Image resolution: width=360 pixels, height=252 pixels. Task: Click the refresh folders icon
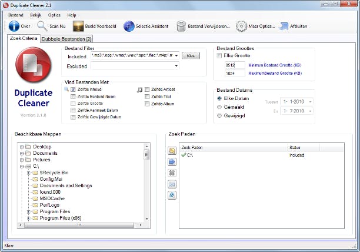pyautogui.click(x=172, y=195)
